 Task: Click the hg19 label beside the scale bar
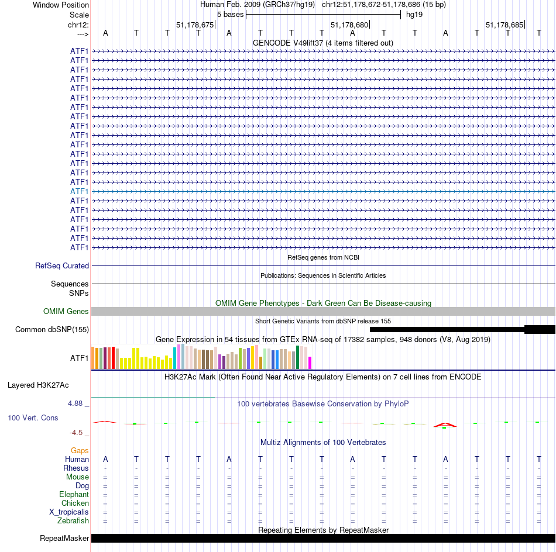coord(414,15)
